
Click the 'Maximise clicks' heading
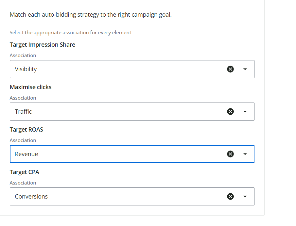31,87
